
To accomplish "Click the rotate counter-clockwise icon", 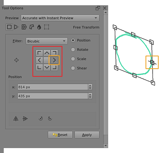I will [41, 119].
